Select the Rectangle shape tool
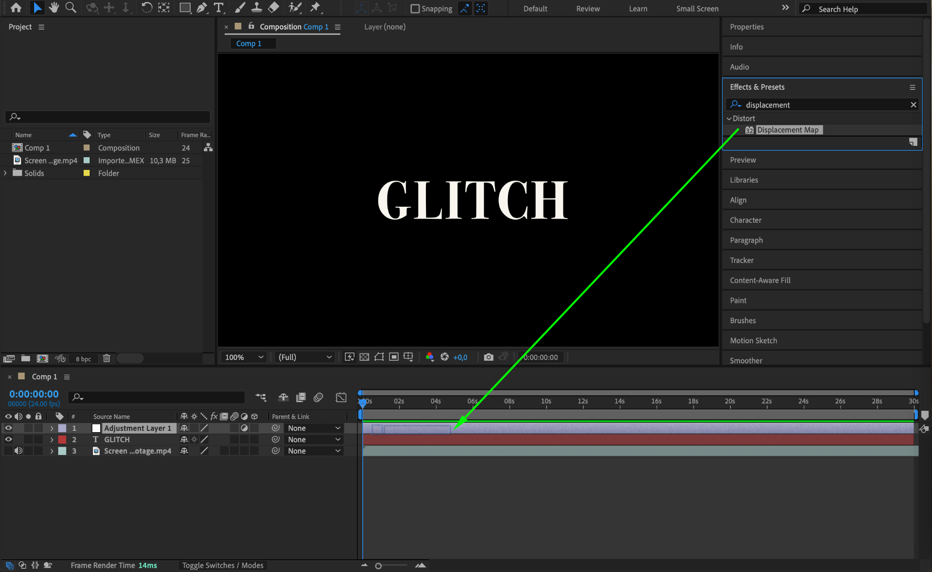 click(x=185, y=8)
